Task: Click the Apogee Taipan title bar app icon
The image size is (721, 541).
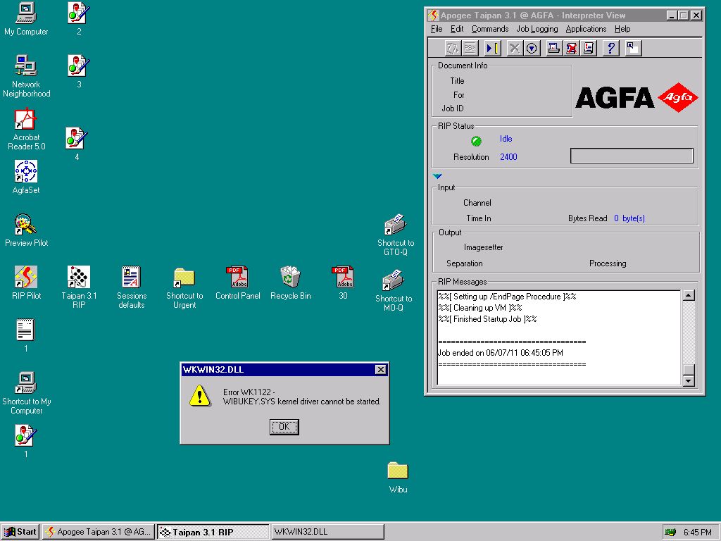Action: pos(433,15)
